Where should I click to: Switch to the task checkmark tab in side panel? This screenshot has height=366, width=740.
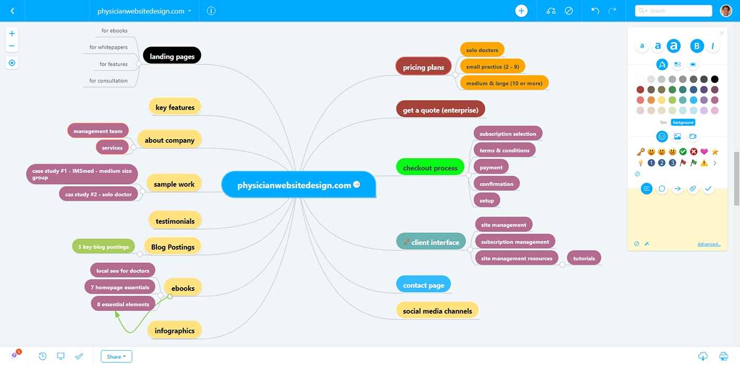pyautogui.click(x=708, y=188)
